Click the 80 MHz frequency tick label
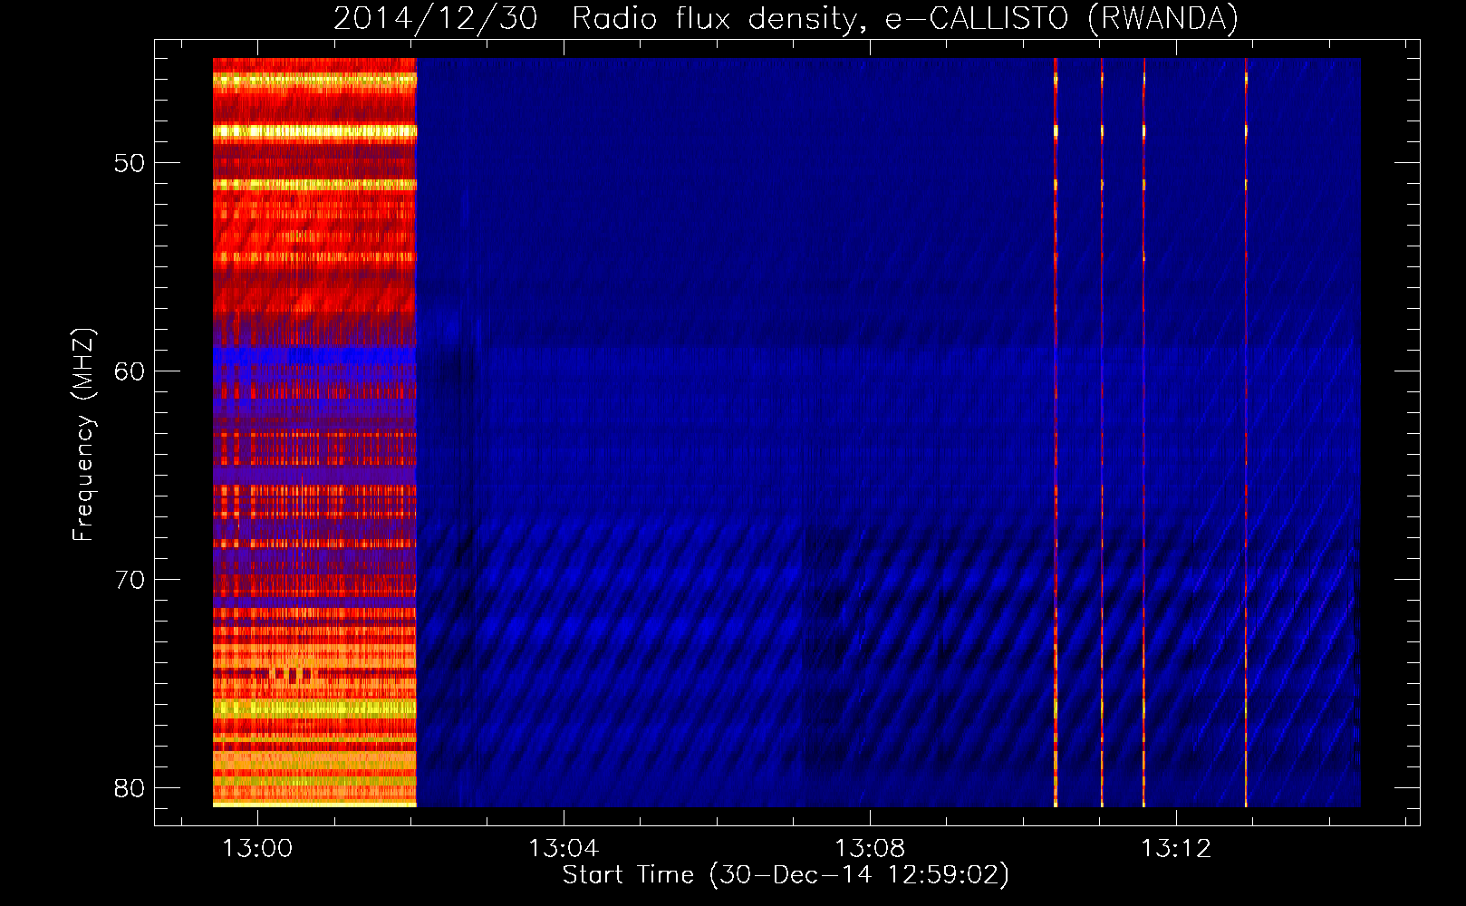The height and width of the screenshot is (906, 1466). [x=130, y=788]
